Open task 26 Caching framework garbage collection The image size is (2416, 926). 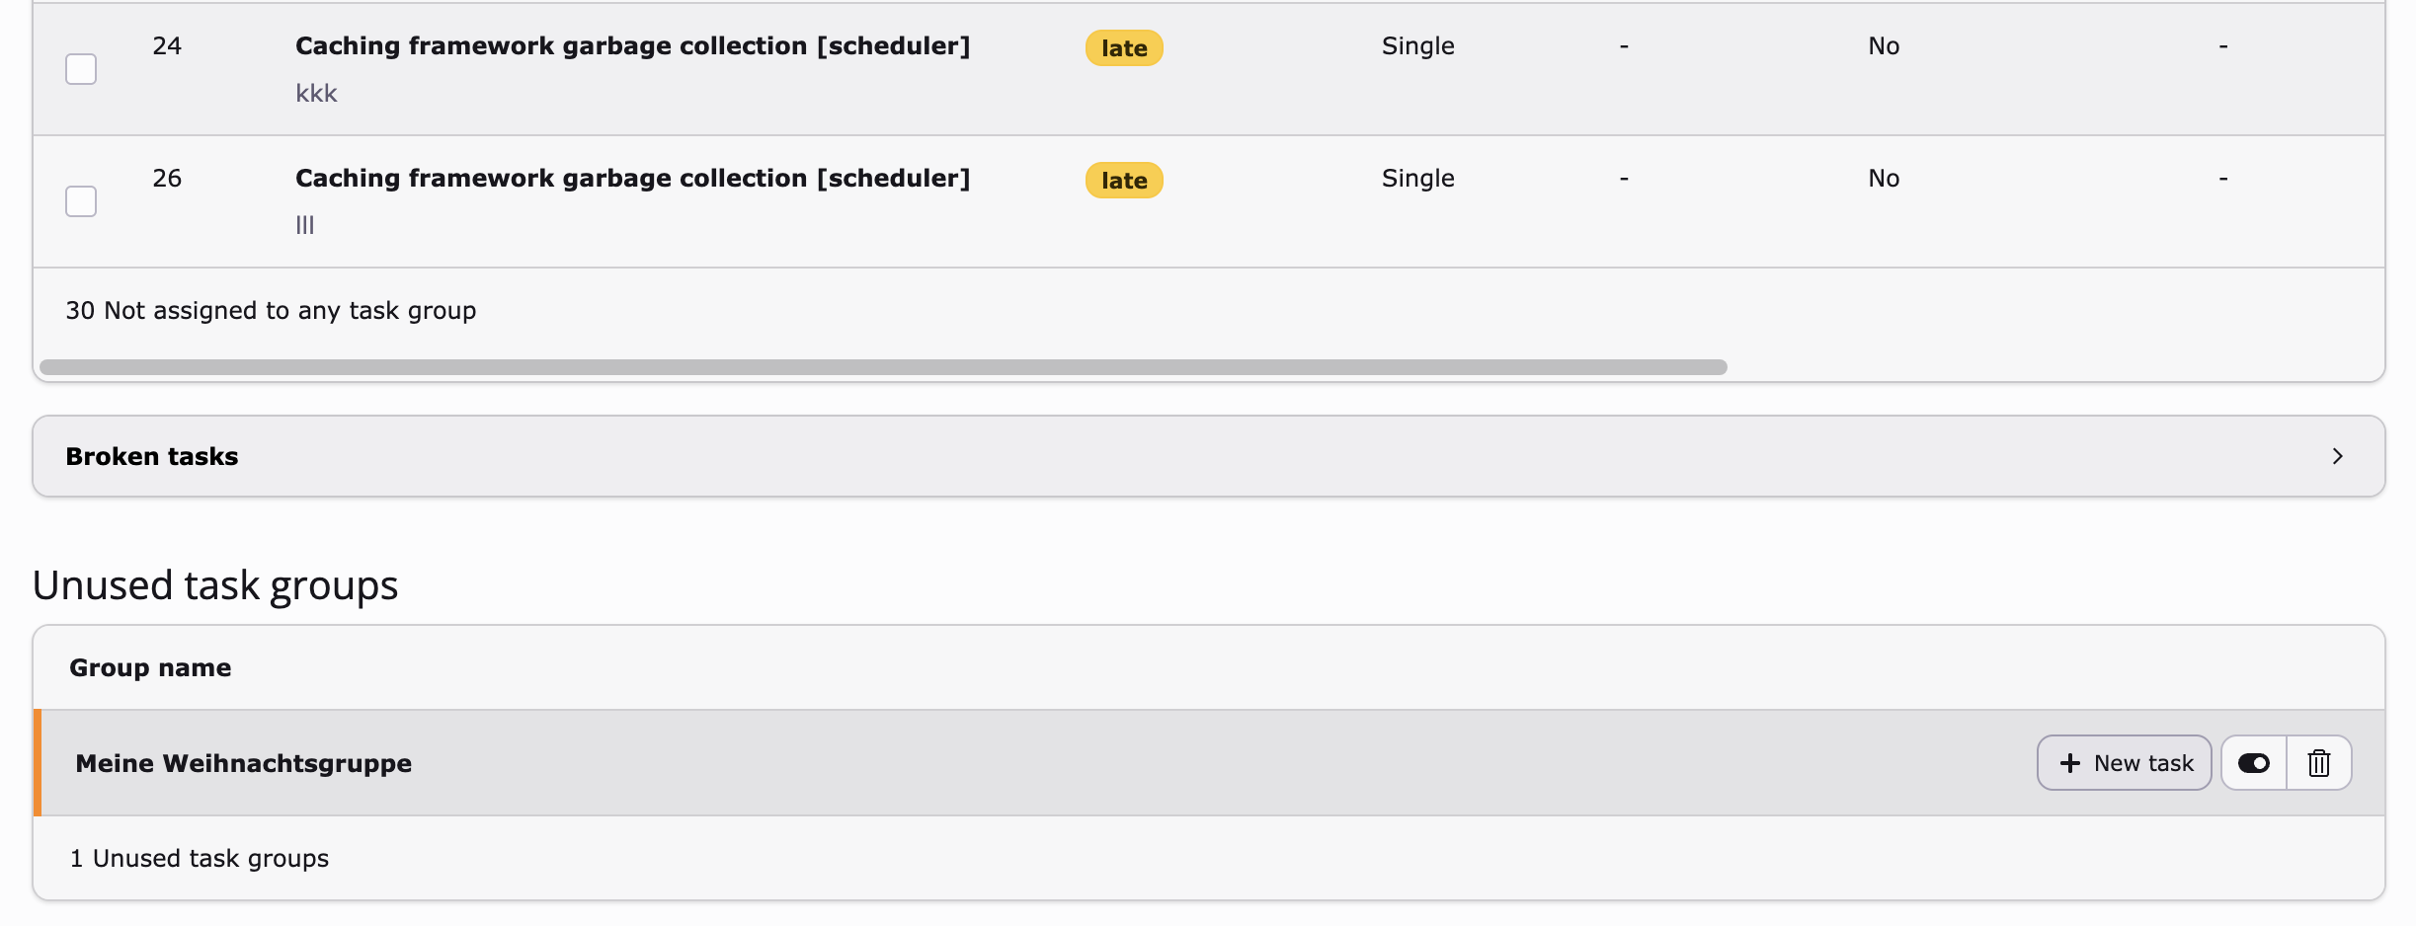[x=632, y=179]
